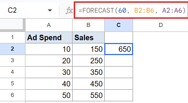Click the 'Sales' header cell
The width and height of the screenshot is (188, 103).
coord(88,37)
